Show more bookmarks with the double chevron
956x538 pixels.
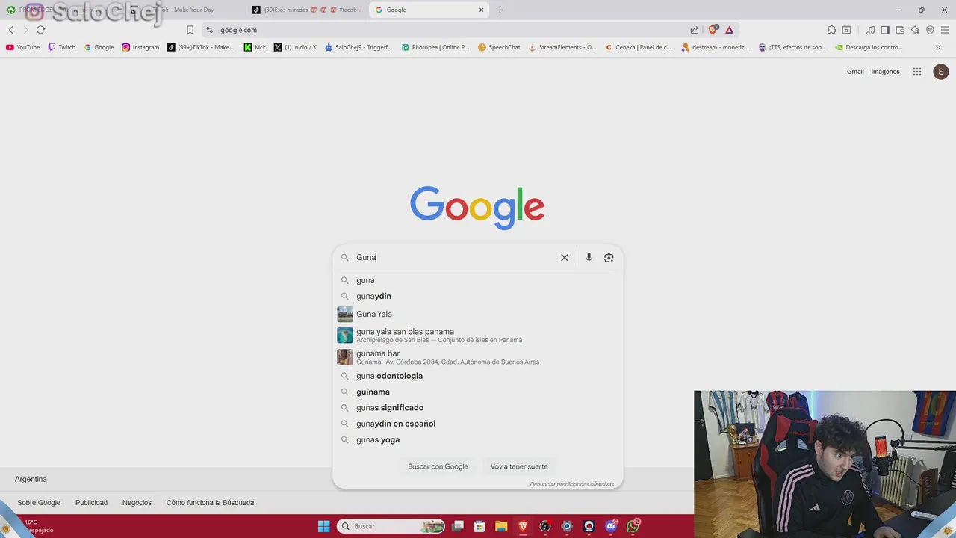938,47
